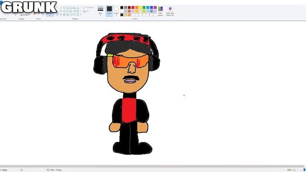Pick the gray color swatch

125,8
